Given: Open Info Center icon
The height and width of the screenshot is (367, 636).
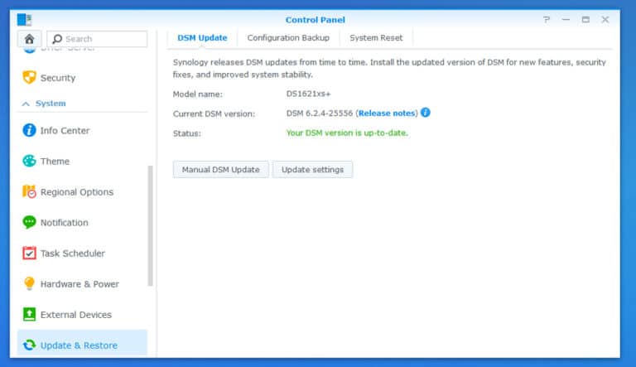Looking at the screenshot, I should 29,130.
